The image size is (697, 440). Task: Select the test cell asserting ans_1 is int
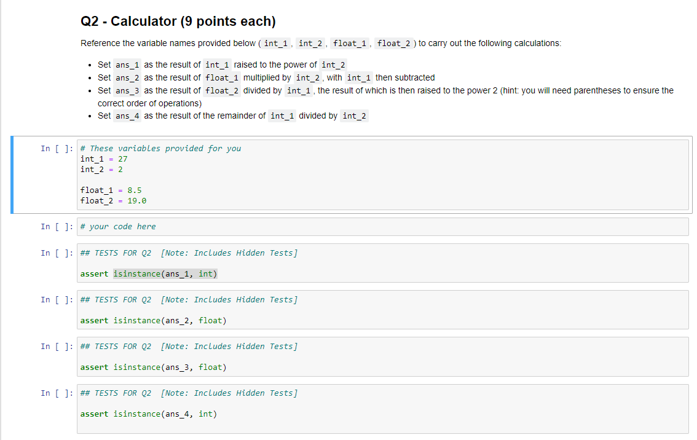click(x=369, y=264)
